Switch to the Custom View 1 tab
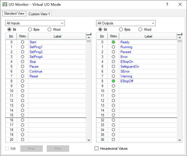This screenshot has width=187, height=156. (x=39, y=14)
